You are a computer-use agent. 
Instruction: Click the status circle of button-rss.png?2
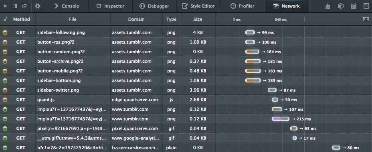[5, 42]
